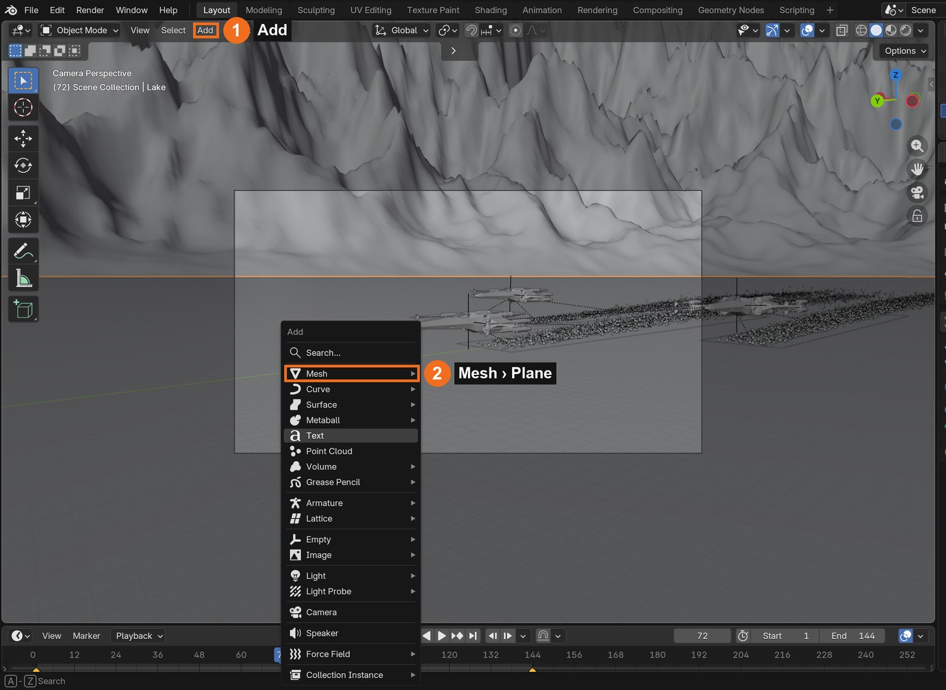Open the Add menu in header

point(206,30)
